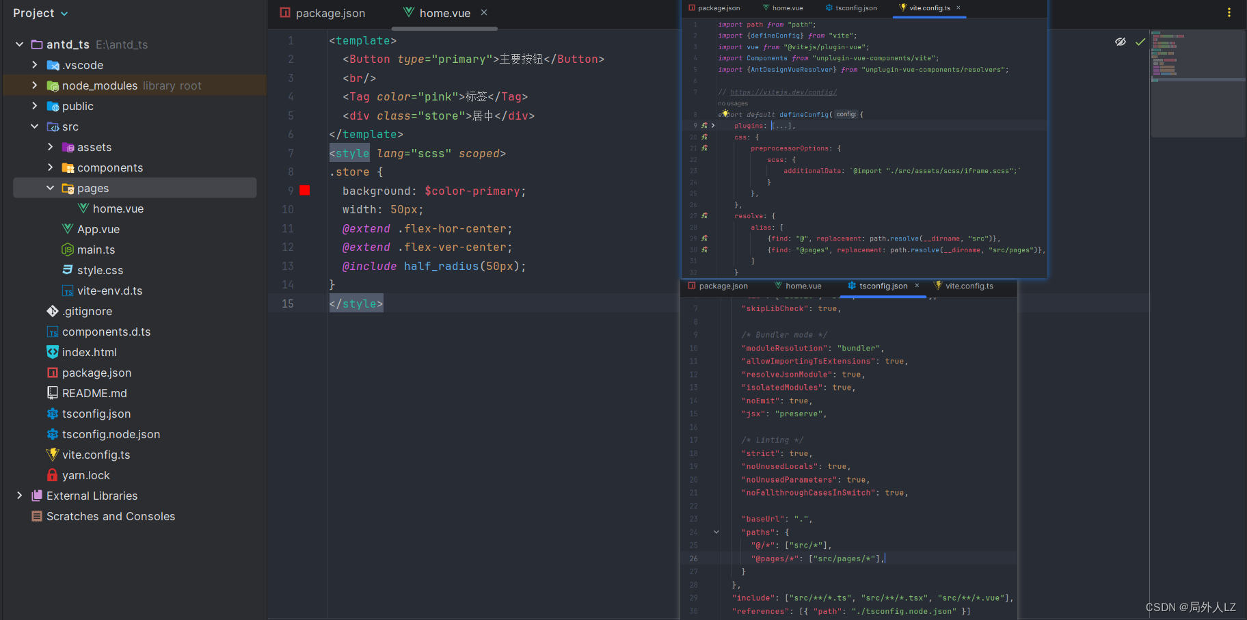The image size is (1247, 620).
Task: Click the components folder icon
Action: (68, 167)
